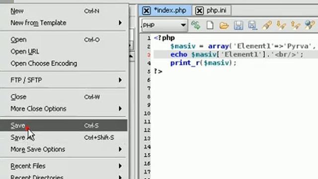This screenshot has width=318, height=179.
Task: Choose Close from the menu
Action: coord(64,97)
